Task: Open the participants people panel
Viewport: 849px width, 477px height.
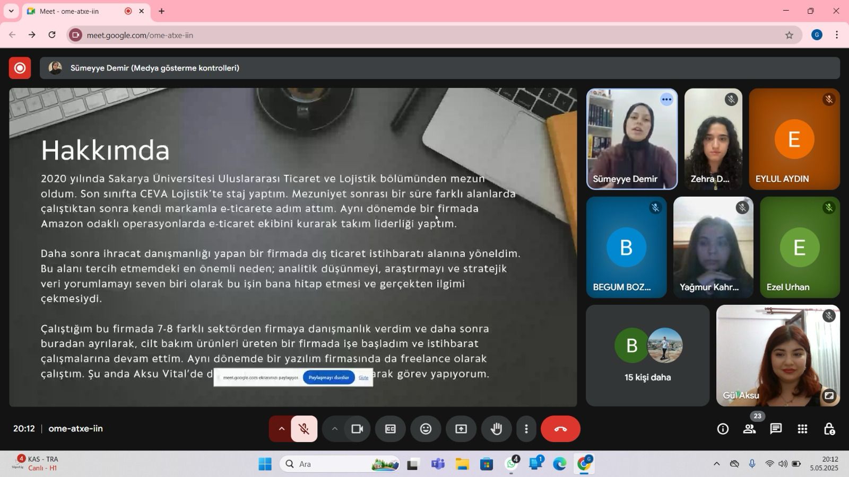Action: click(749, 429)
